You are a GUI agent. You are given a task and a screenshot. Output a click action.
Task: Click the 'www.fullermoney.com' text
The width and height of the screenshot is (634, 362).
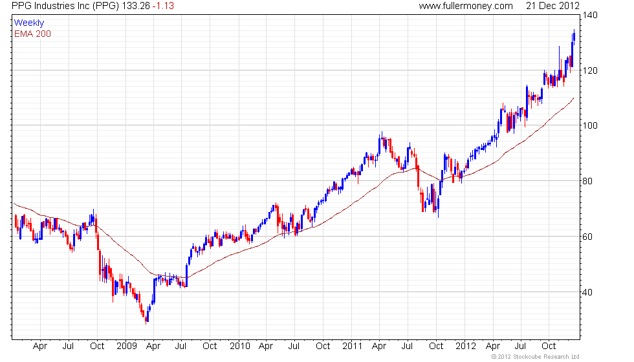(466, 6)
